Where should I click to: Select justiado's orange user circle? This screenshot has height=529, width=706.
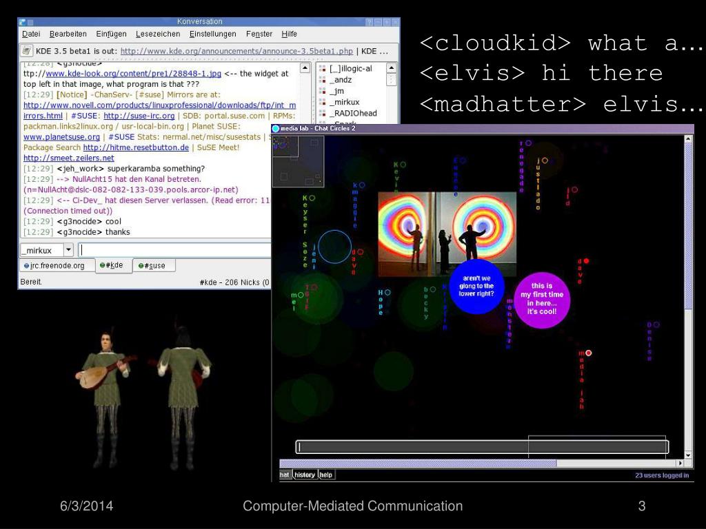(545, 160)
